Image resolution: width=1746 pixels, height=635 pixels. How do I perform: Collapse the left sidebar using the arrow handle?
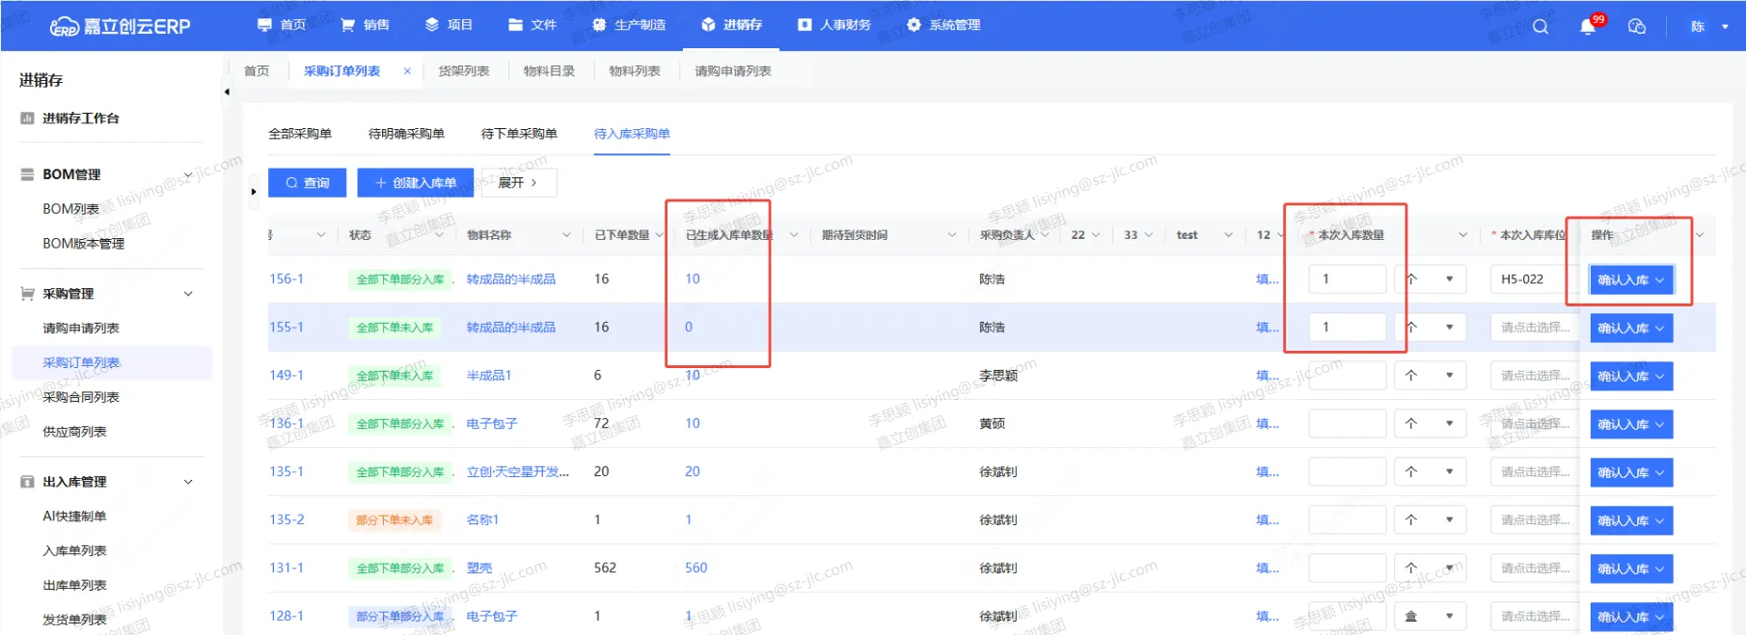tap(227, 93)
